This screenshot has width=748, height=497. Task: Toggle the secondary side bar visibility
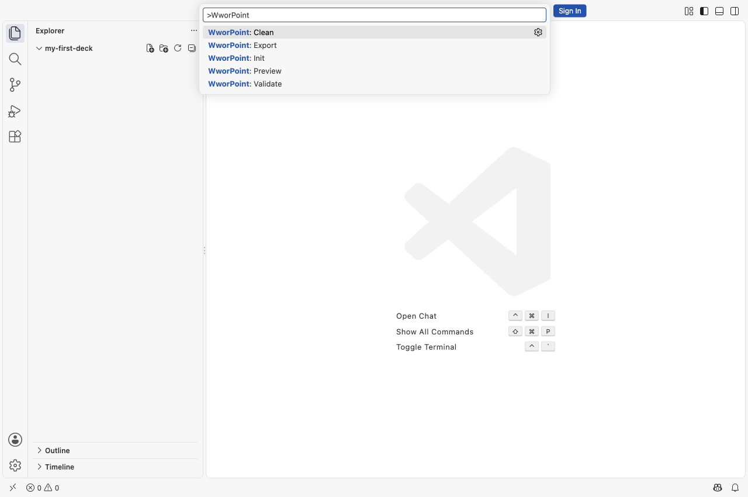click(x=735, y=11)
